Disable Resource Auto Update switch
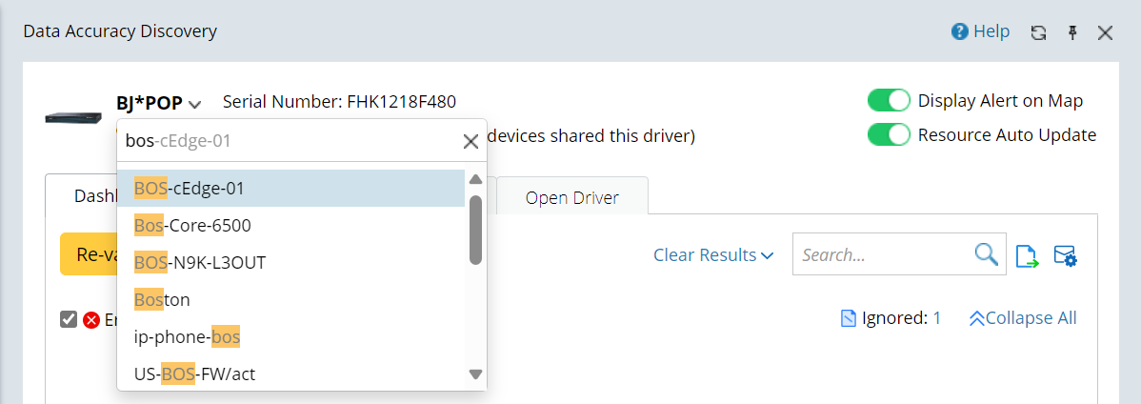This screenshot has width=1141, height=404. [x=889, y=134]
